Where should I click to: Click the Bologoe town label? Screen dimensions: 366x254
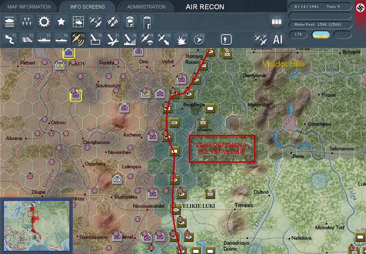point(352,52)
